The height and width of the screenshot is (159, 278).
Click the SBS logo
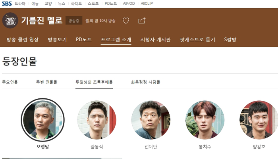(x=7, y=3)
